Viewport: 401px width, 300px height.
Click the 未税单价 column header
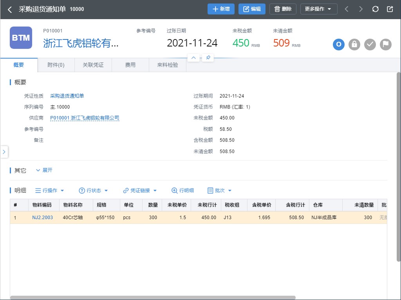pyautogui.click(x=177, y=205)
